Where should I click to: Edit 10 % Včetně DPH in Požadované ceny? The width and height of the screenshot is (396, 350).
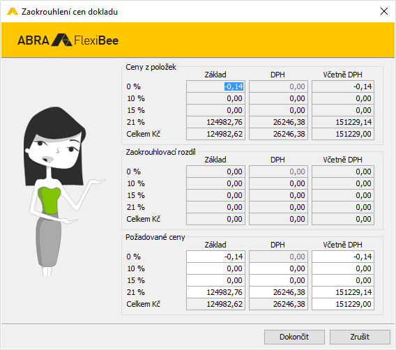[343, 268]
